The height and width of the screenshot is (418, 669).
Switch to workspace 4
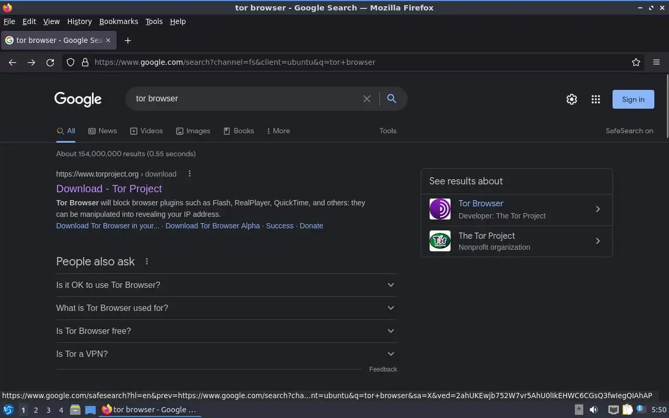tap(61, 410)
